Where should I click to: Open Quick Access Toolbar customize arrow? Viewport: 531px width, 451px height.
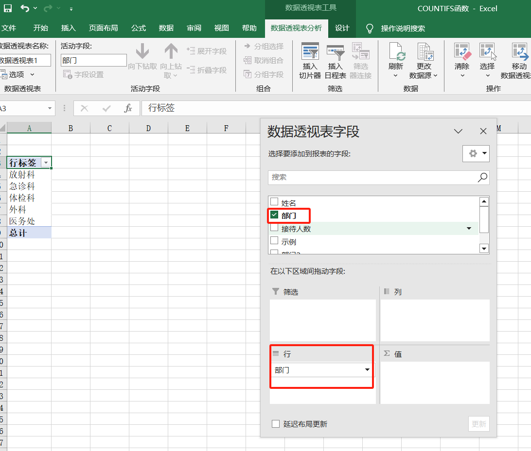[71, 9]
